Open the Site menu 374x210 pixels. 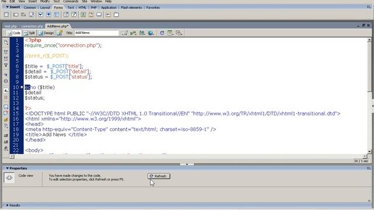84,1
